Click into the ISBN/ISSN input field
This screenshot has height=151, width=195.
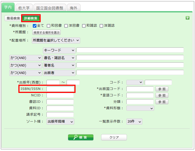(x=60, y=89)
